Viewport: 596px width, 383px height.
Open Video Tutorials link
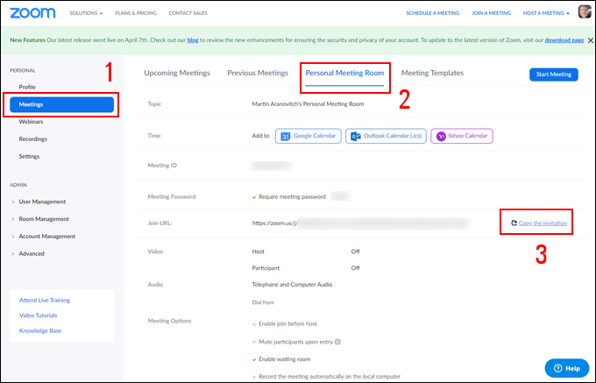click(x=38, y=316)
